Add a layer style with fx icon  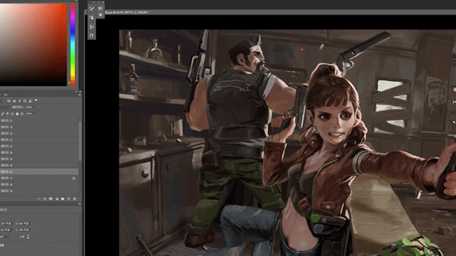(x=45, y=199)
